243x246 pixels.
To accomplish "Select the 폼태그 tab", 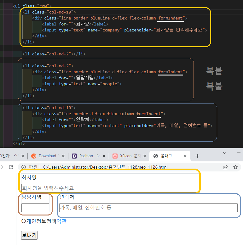I will (170, 156).
